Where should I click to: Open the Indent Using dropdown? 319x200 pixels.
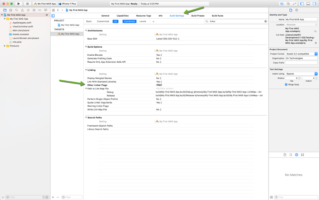(301, 74)
